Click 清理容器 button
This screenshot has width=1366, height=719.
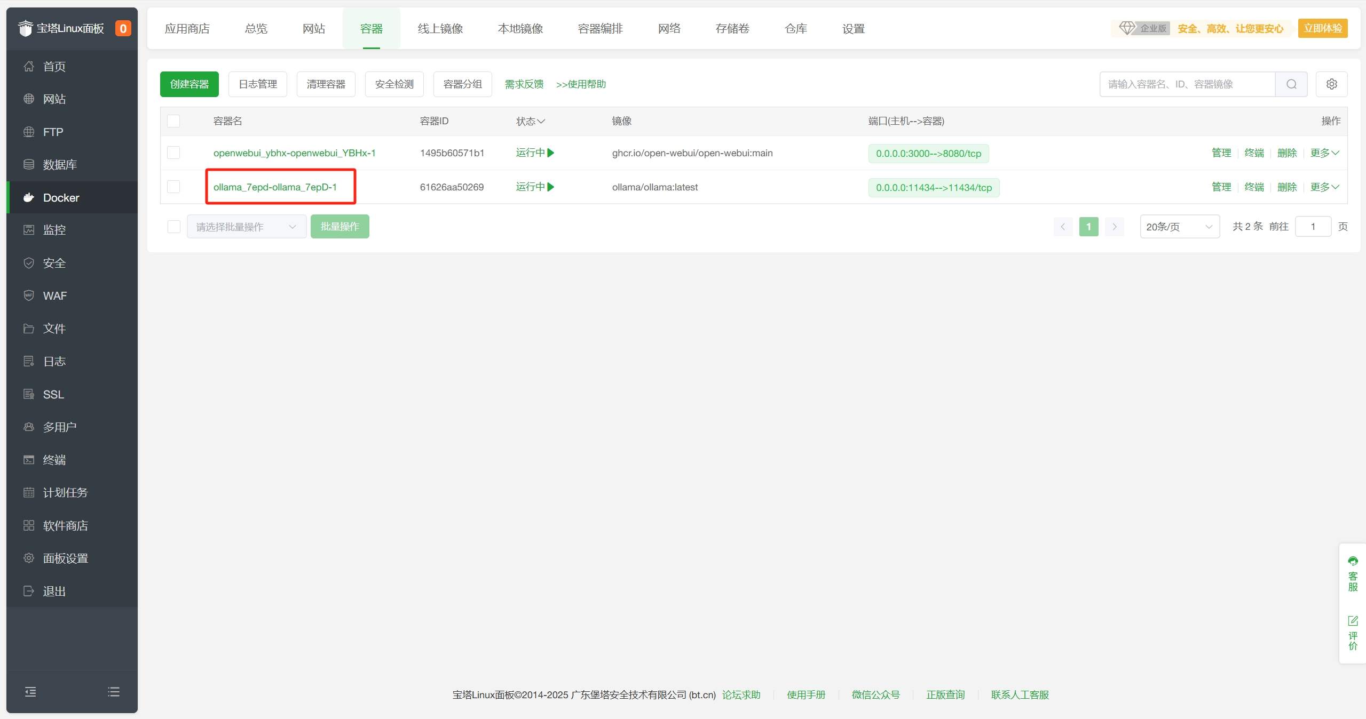coord(326,84)
